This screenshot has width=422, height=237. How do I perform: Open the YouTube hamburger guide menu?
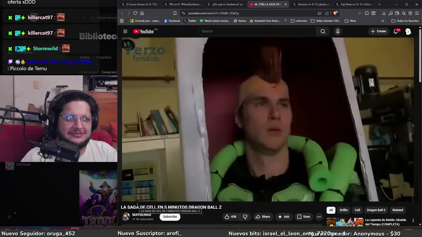coord(125,31)
